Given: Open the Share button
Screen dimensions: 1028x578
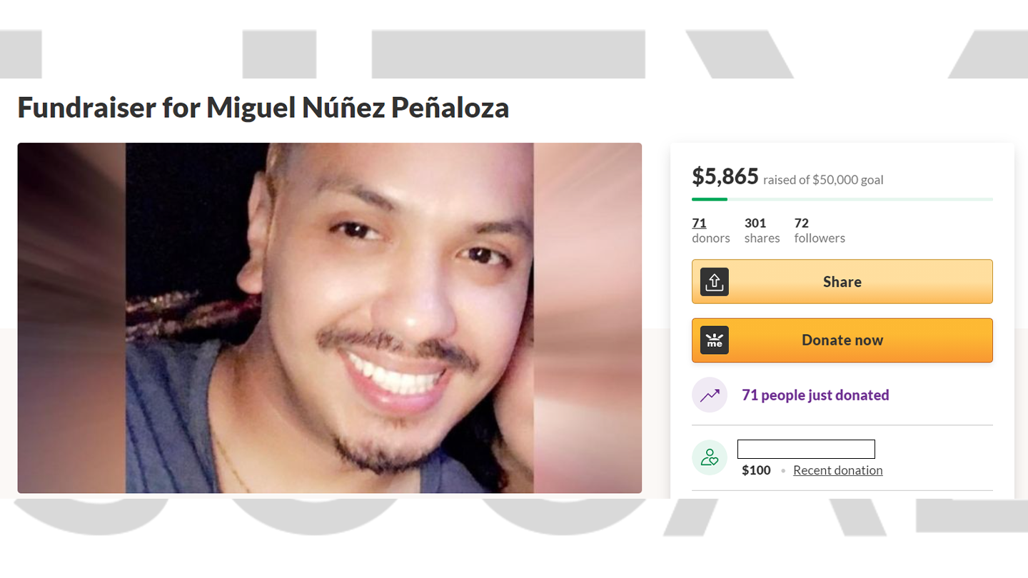Looking at the screenshot, I should click(x=842, y=282).
